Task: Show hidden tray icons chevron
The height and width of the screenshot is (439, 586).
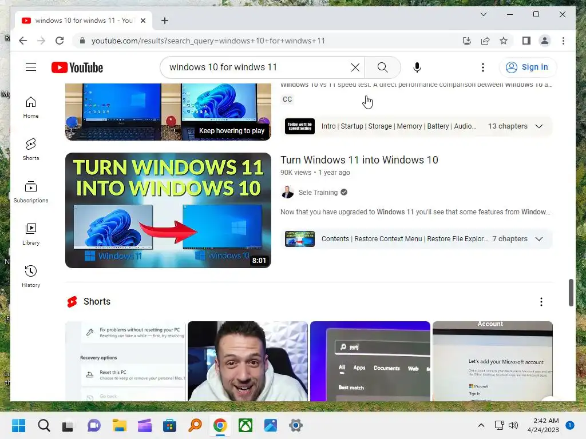Action: [481, 425]
